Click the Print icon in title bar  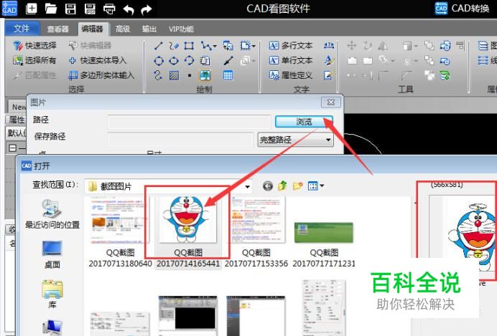tap(109, 9)
